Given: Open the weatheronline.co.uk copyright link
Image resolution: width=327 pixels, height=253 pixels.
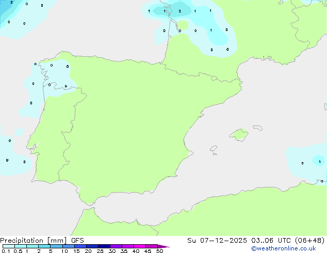Looking at the screenshot, I should (x=284, y=248).
